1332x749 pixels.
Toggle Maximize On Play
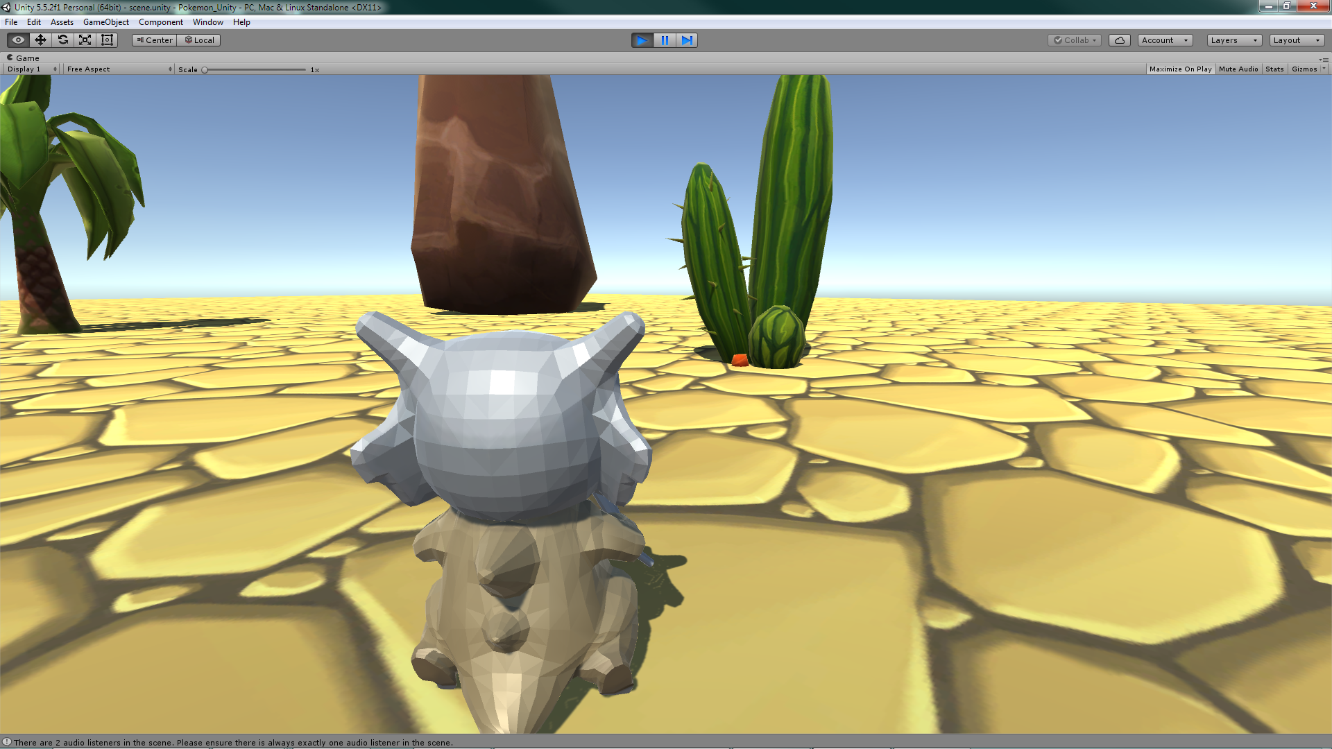point(1180,69)
